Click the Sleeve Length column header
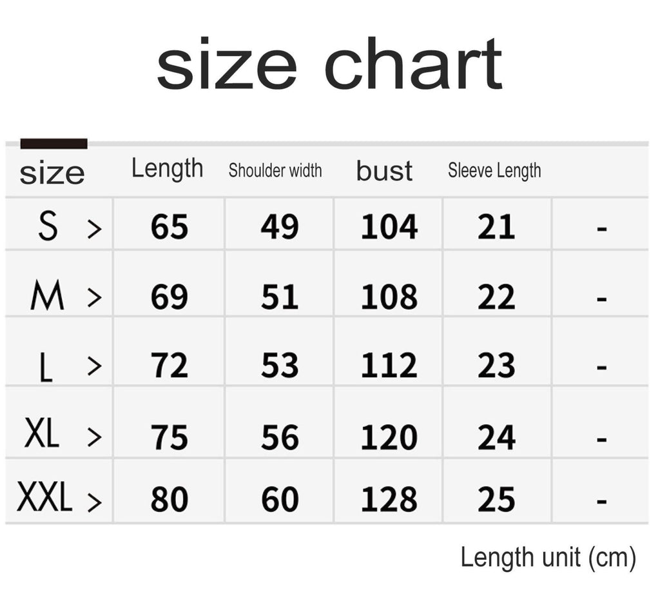This screenshot has height=601, width=660. coord(494,171)
